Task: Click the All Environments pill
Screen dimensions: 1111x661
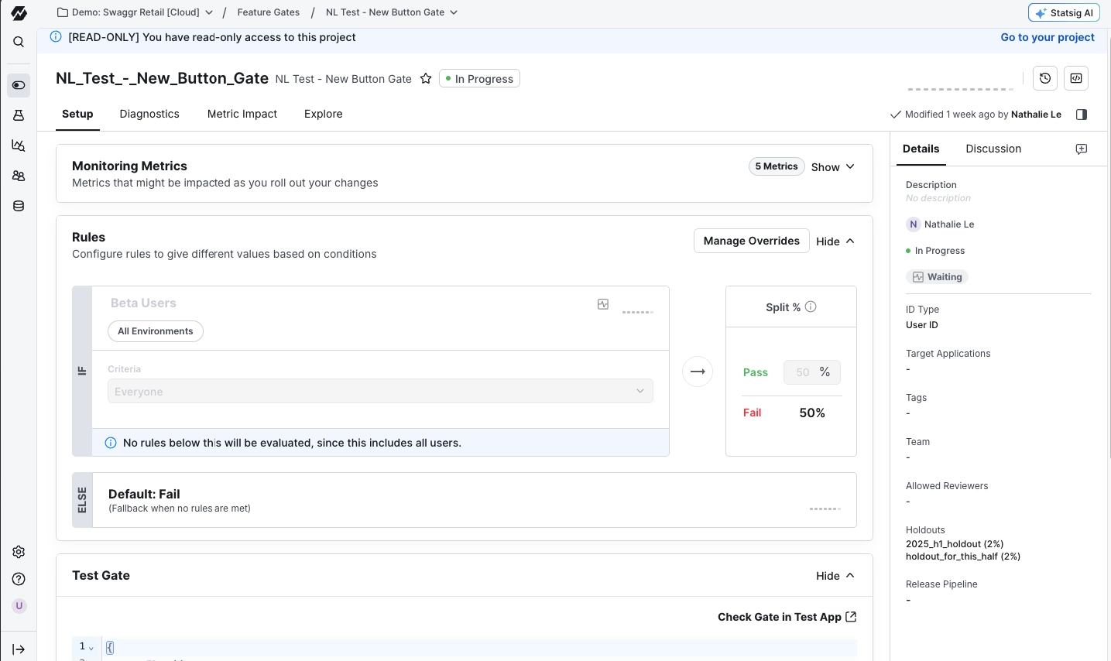Action: 156,331
